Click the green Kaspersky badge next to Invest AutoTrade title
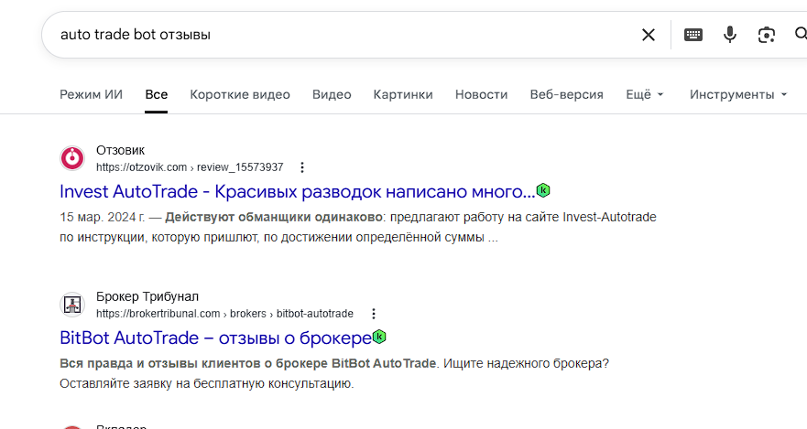Screen dimensions: 807x429 click(543, 190)
